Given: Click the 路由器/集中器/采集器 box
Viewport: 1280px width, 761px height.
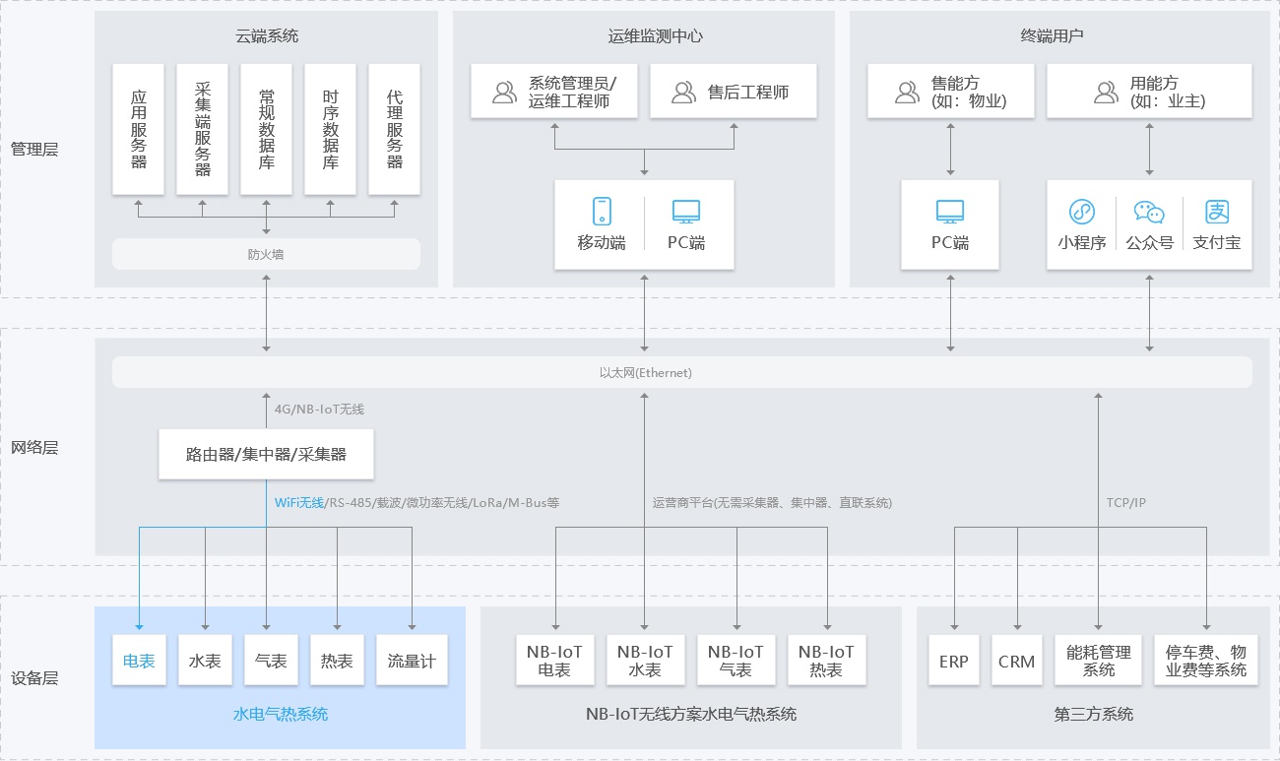Looking at the screenshot, I should (x=266, y=455).
